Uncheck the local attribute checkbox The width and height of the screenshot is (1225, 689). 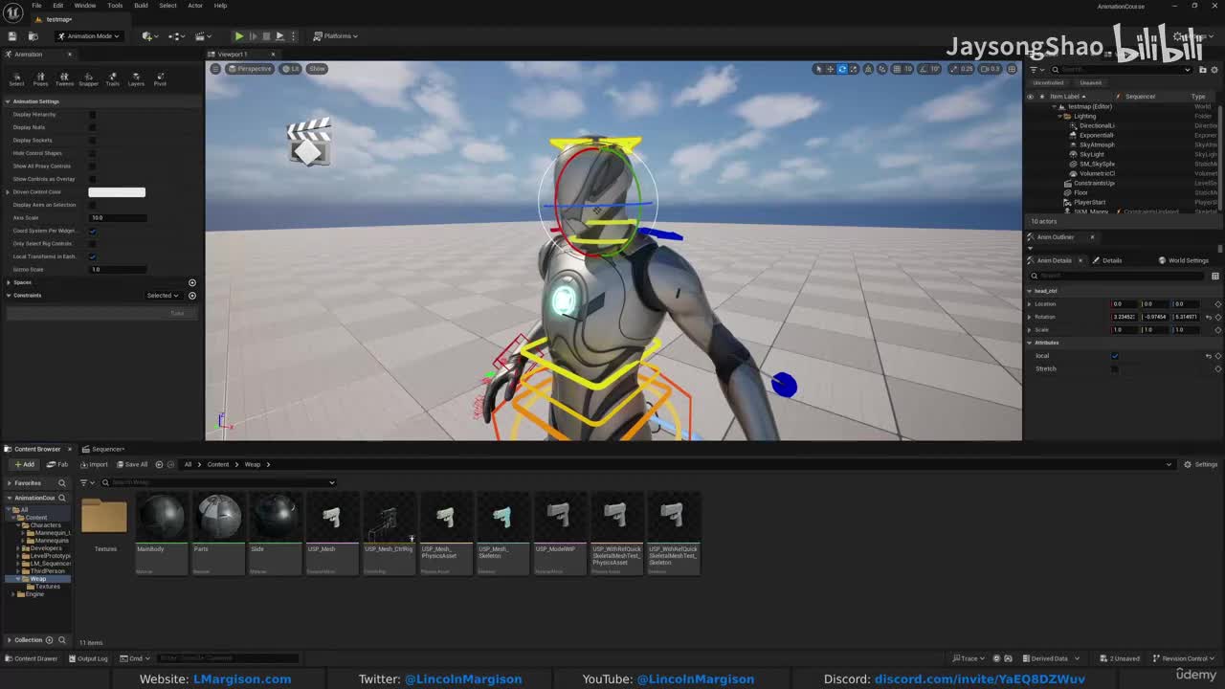click(x=1115, y=356)
